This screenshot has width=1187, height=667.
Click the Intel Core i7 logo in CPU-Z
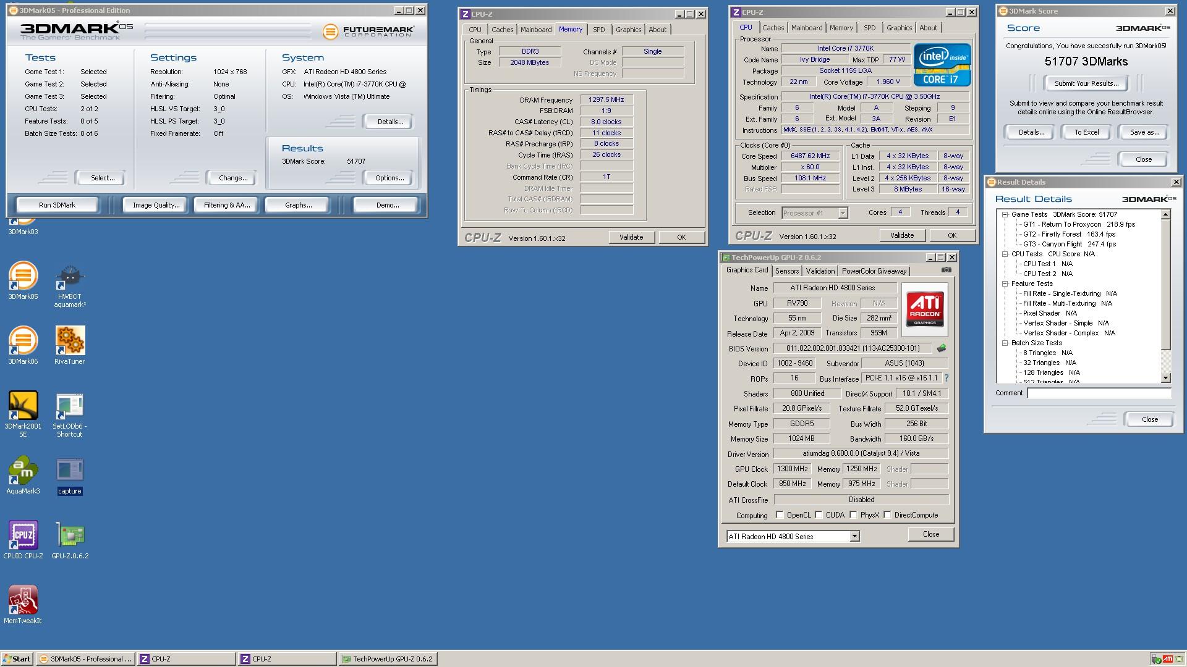942,65
